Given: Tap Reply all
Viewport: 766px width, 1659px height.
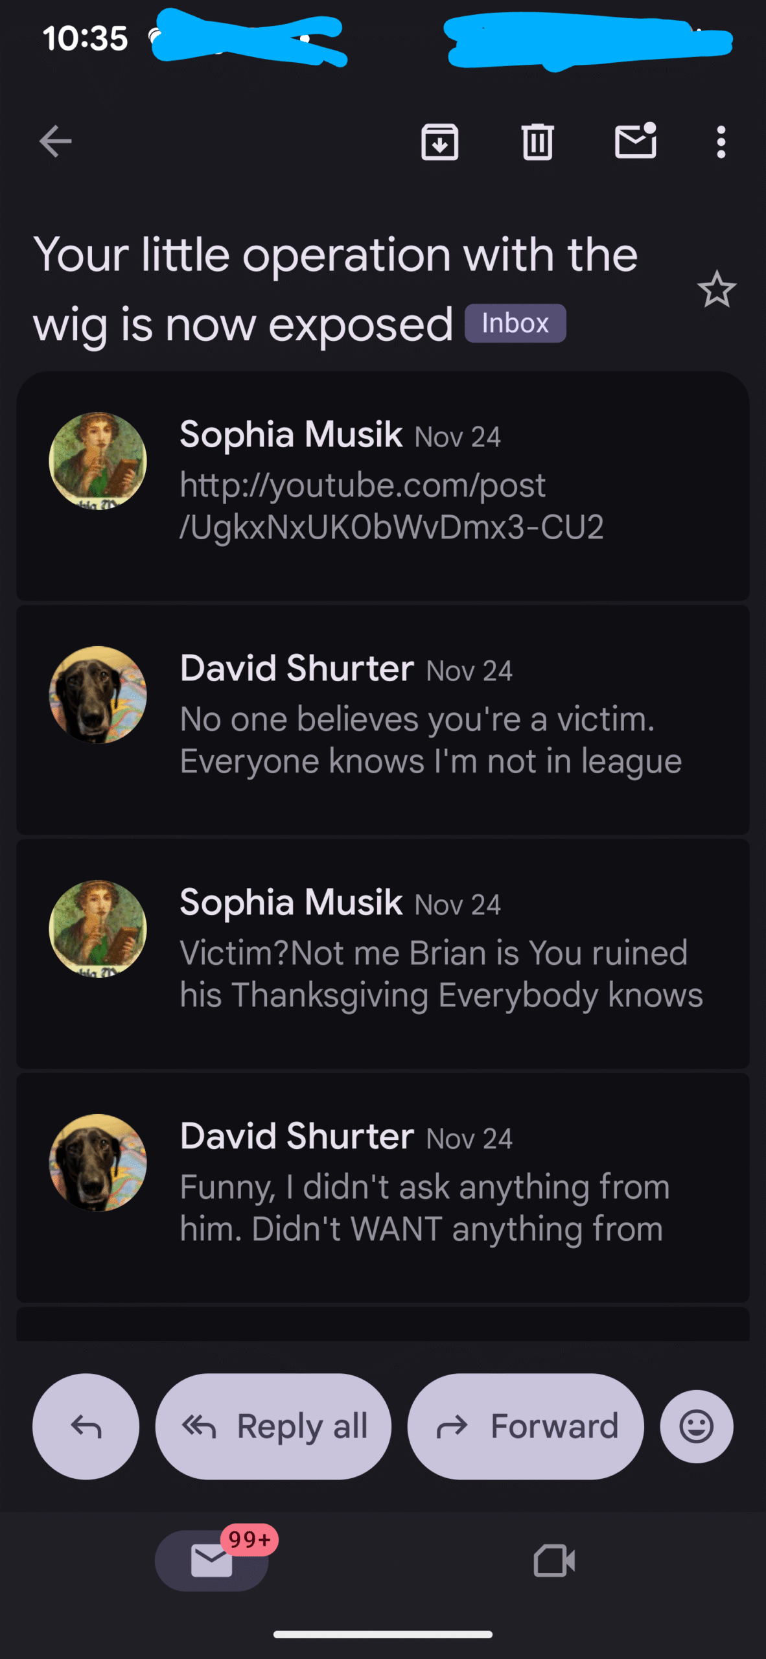Looking at the screenshot, I should click(273, 1426).
